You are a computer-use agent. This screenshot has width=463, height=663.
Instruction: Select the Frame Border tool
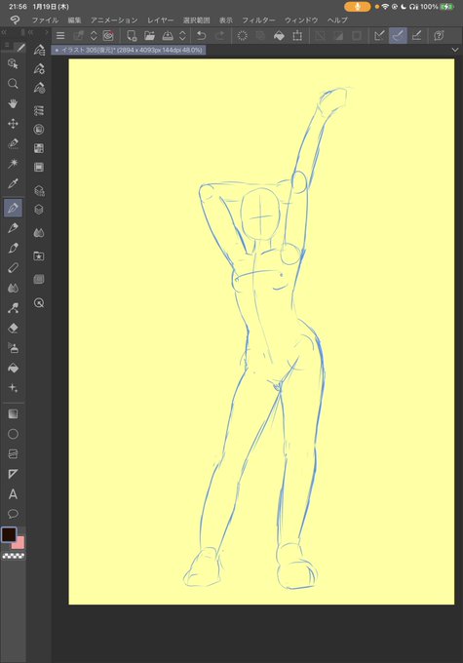click(13, 454)
